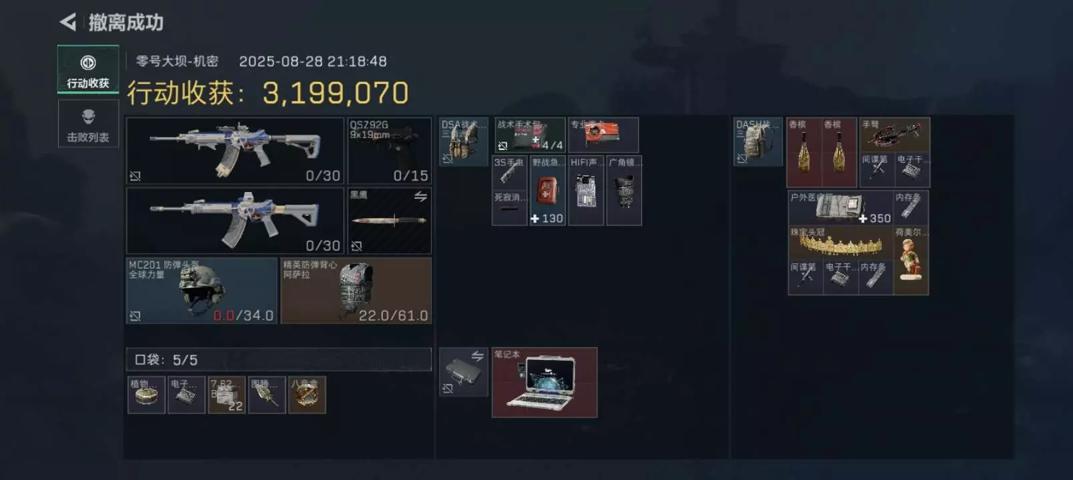
Task: Click the 口袋 5/5 pocket header bar
Action: (279, 359)
